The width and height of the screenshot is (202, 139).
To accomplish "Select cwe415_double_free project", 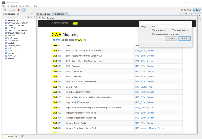I will [x=16, y=25].
